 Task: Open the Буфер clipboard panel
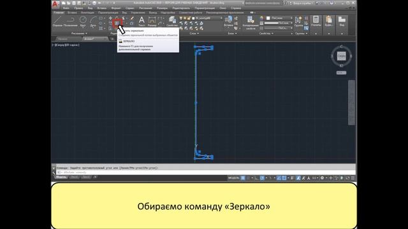329,21
